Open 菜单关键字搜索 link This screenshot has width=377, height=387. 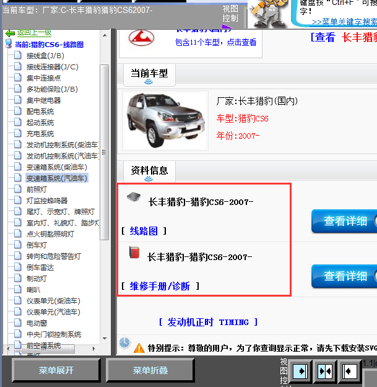point(344,22)
